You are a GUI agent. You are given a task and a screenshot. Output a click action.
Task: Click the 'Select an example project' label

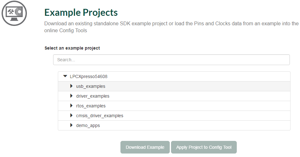72,48
